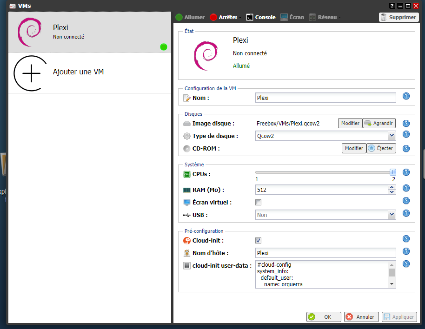This screenshot has height=329, width=425.
Task: Edit the RAM (Mo) value 512
Action: click(x=321, y=190)
